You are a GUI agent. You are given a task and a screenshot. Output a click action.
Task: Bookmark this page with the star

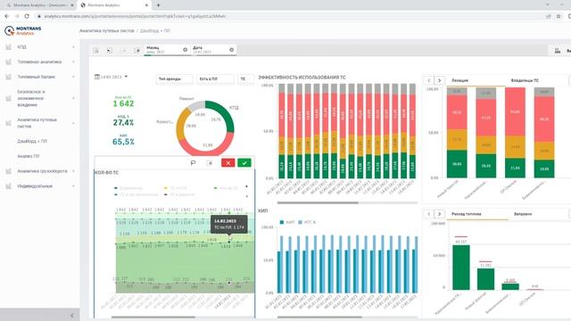pyautogui.click(x=559, y=16)
